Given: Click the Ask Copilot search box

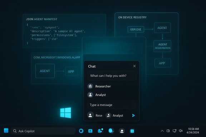Looking at the screenshot, I should [43, 131].
